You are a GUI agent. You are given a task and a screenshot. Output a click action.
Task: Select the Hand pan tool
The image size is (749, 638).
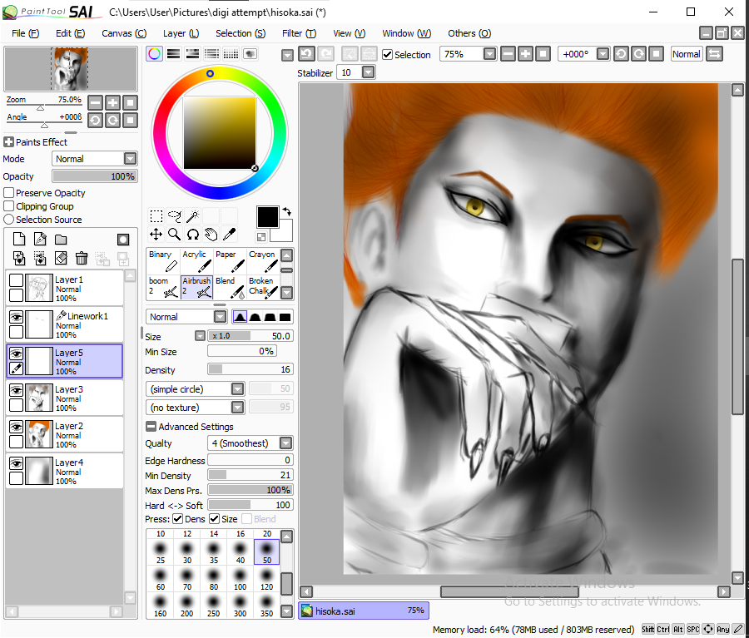(211, 235)
